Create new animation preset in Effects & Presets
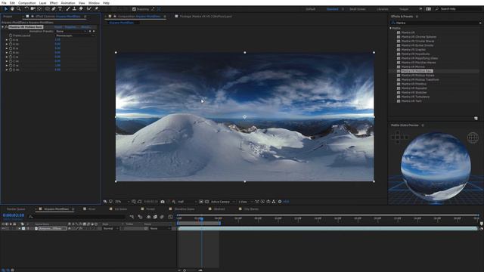Screen dimensions: 484x272 [x=476, y=118]
